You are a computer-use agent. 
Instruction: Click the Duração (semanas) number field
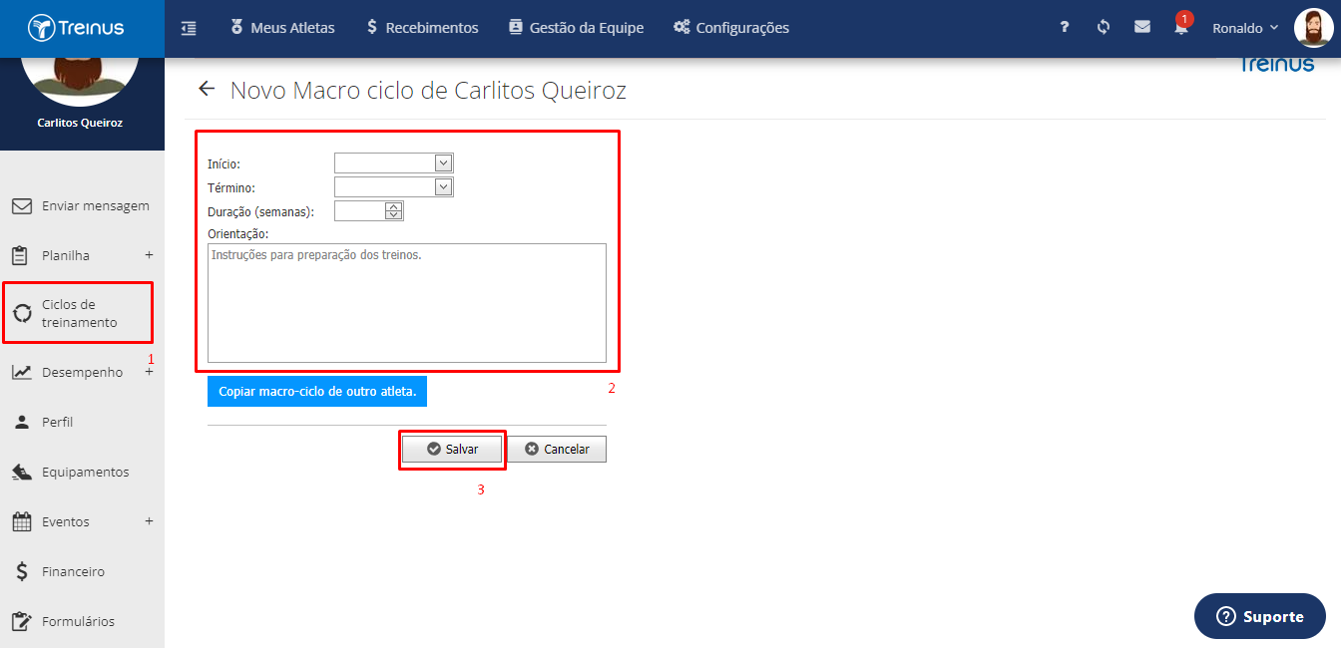coord(360,210)
